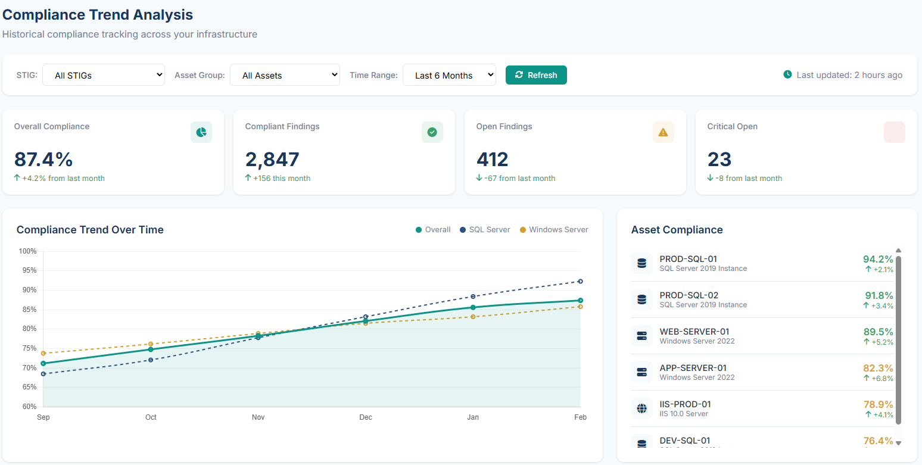Click the warning triangle icon on Open Findings
The height and width of the screenshot is (465, 922).
[664, 132]
